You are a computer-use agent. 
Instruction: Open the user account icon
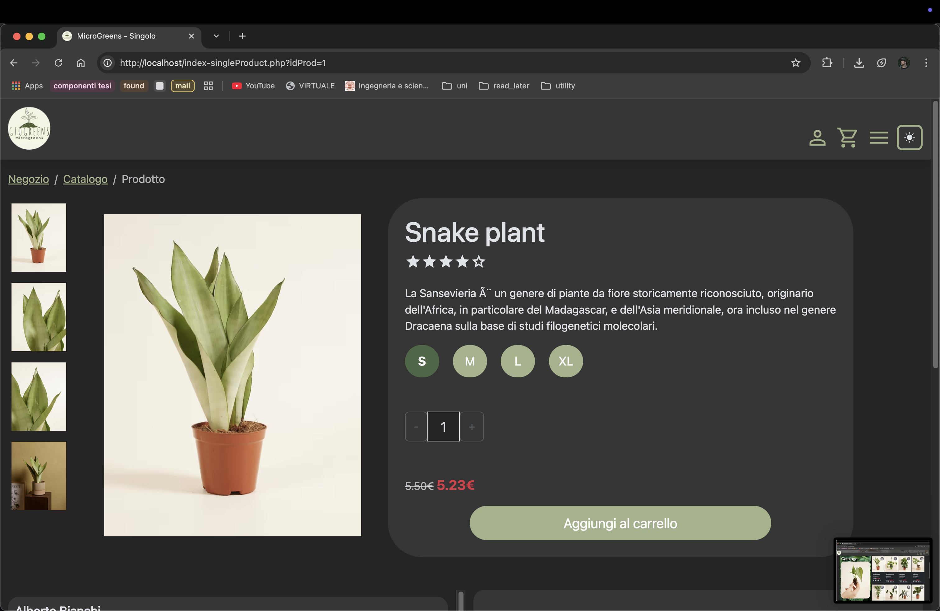[x=817, y=138]
